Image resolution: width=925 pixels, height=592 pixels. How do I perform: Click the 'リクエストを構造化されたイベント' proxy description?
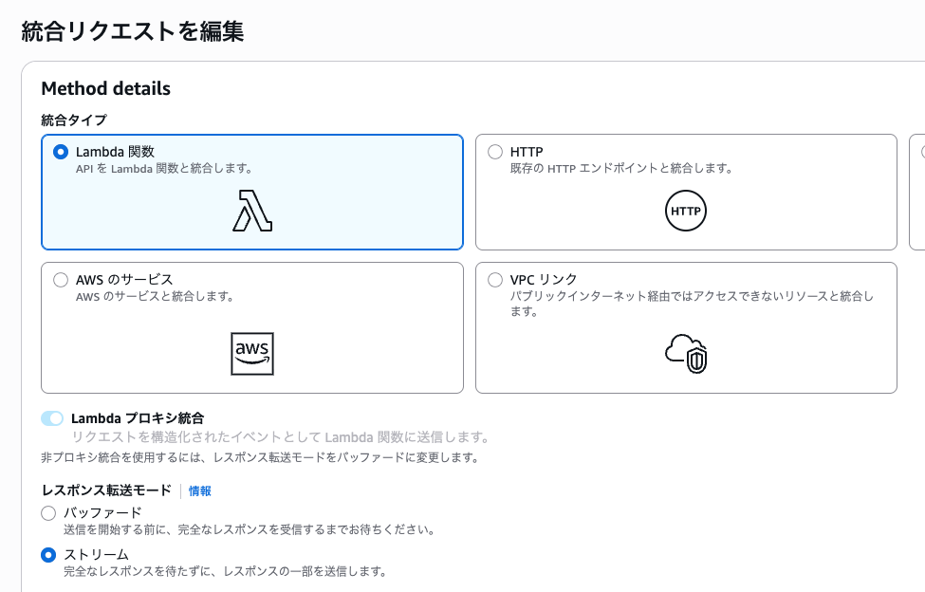click(282, 437)
